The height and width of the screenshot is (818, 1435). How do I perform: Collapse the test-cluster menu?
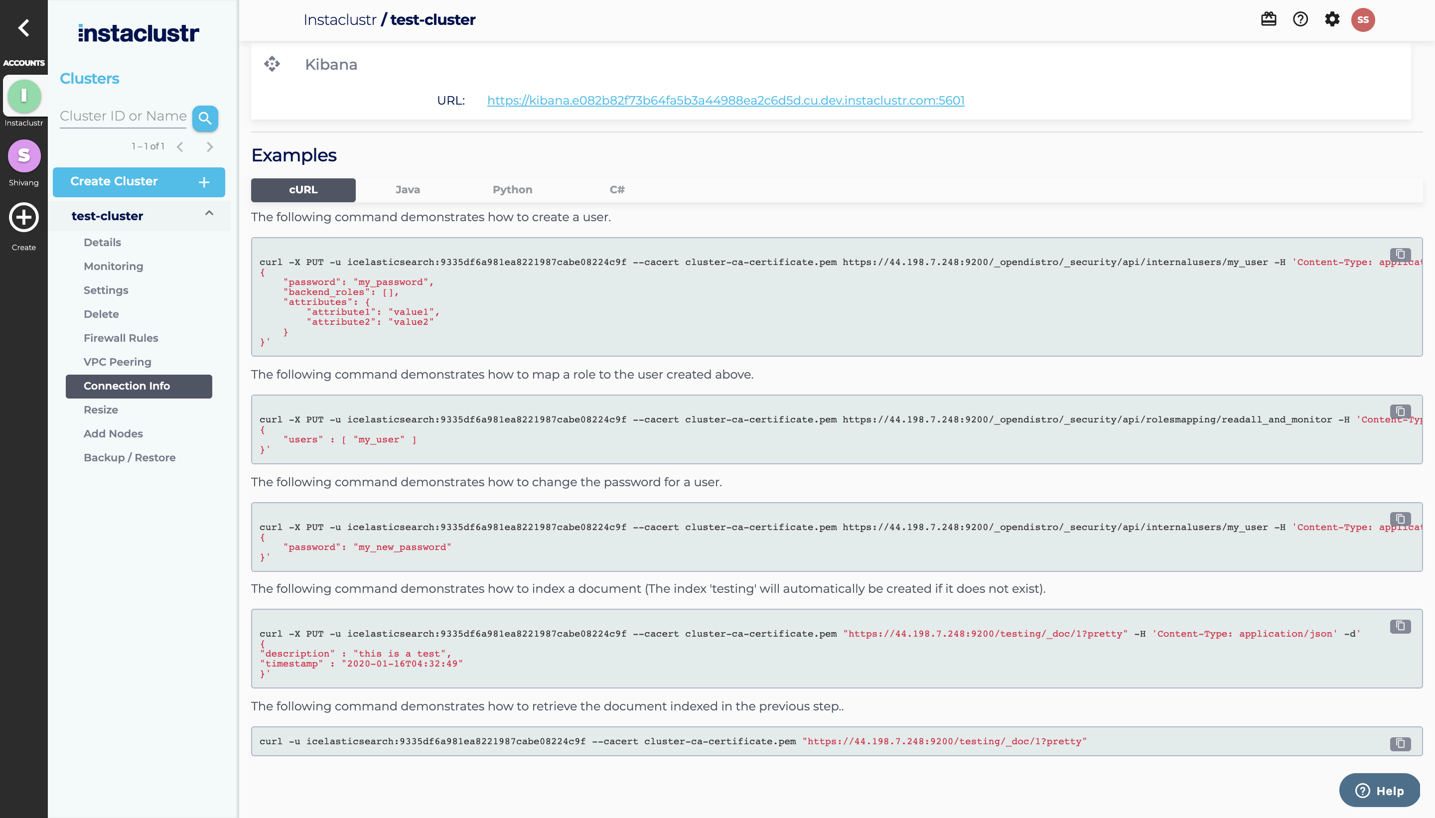[x=209, y=214]
